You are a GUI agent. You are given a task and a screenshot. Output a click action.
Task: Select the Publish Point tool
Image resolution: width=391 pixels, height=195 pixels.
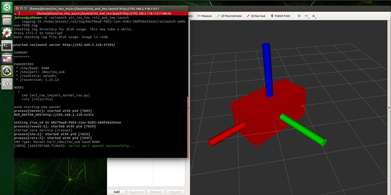tap(280, 16)
